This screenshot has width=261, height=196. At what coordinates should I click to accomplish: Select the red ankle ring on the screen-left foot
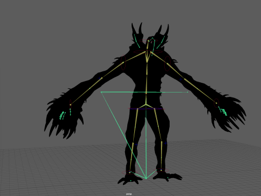129,173
